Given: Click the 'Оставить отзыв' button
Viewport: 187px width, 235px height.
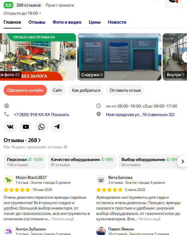Looking at the screenshot, I should click(125, 90).
